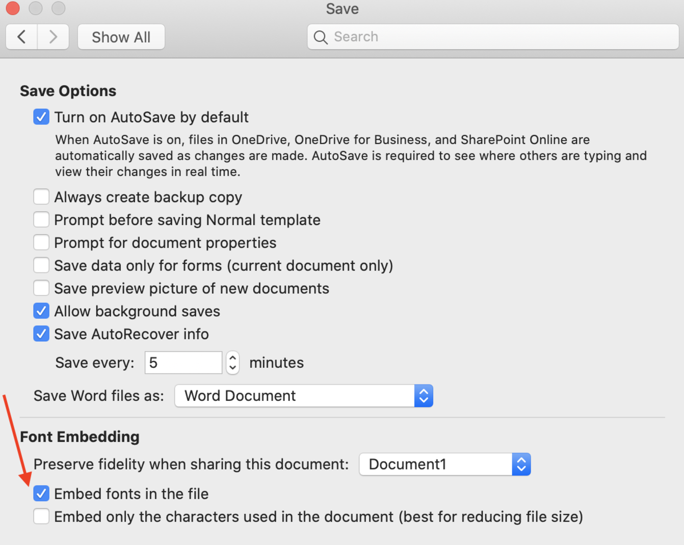This screenshot has height=545, width=684.
Task: Tick Save data only for forms
Action: (x=41, y=265)
